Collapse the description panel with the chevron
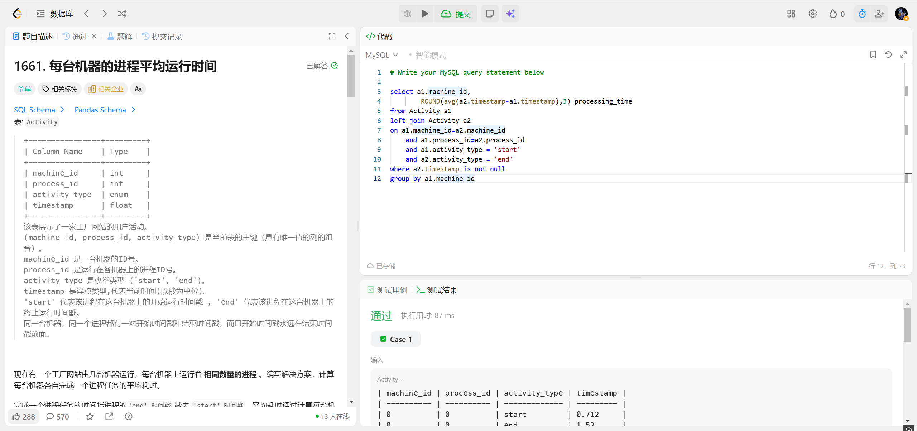917x431 pixels. 347,36
